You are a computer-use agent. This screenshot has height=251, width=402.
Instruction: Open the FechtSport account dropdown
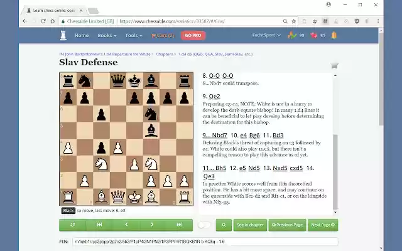pos(266,35)
